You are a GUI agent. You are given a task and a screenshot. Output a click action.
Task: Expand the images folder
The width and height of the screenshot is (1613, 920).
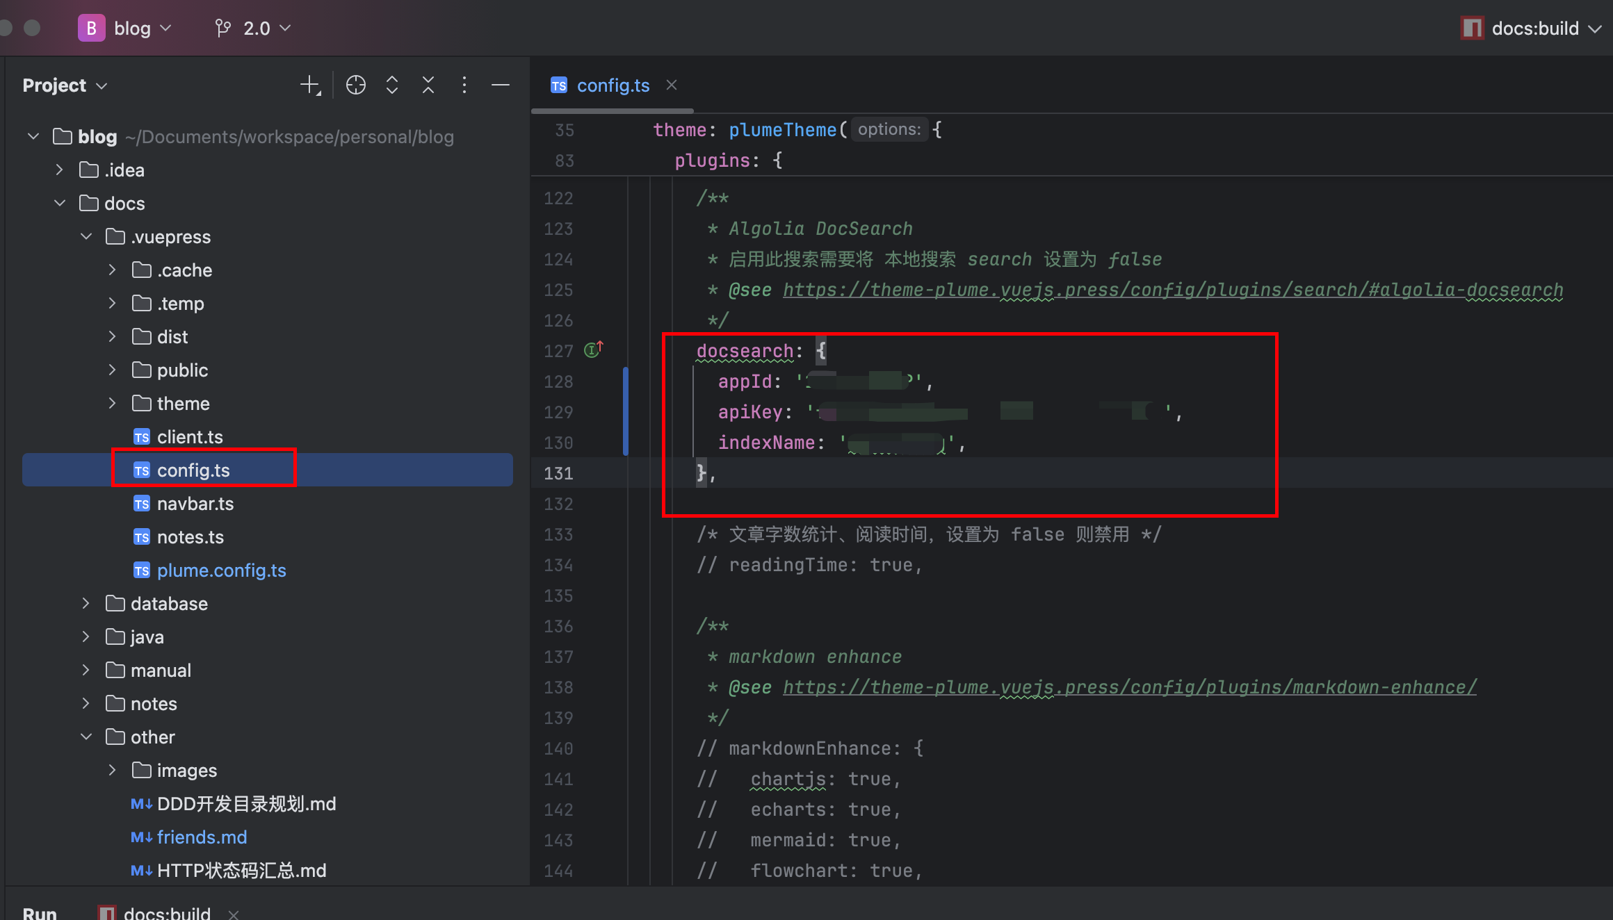coord(113,771)
